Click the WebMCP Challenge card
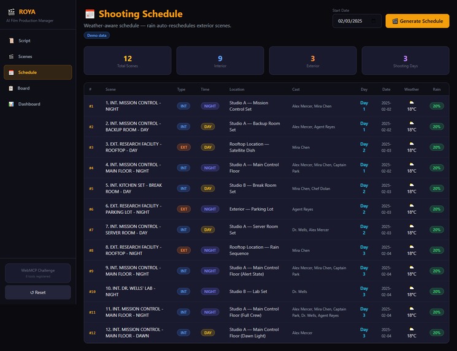The width and height of the screenshot is (457, 351). click(x=38, y=273)
